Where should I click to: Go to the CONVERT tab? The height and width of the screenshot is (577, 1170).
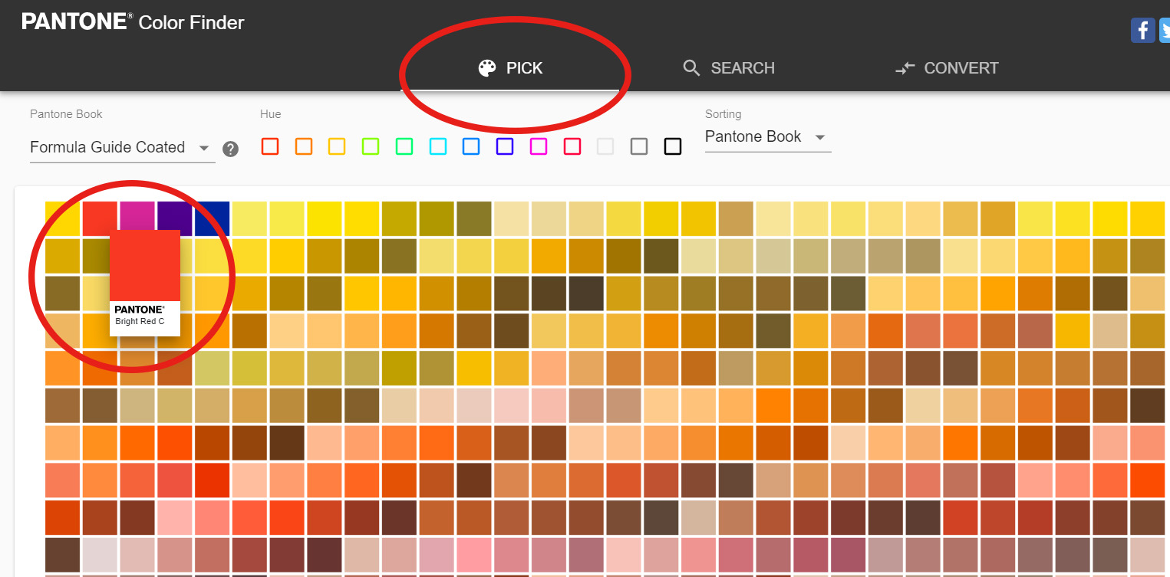click(x=947, y=68)
